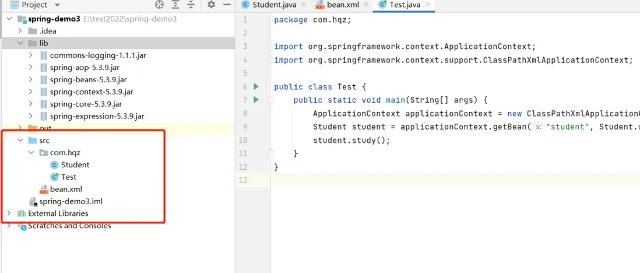Click the Project panel window icon
Image resolution: width=640 pixels, height=273 pixels.
(15, 5)
